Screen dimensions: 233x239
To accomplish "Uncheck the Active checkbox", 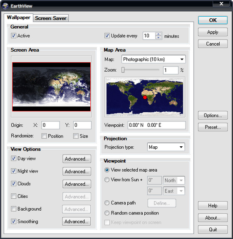I will pyautogui.click(x=13, y=36).
